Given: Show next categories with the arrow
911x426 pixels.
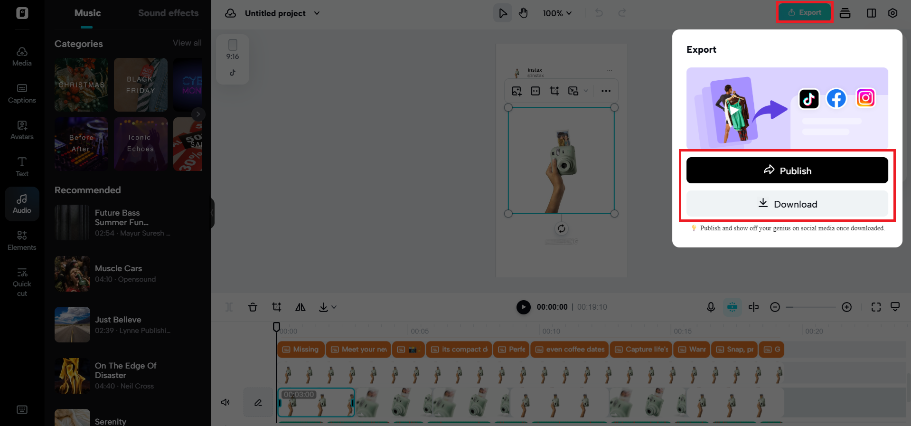Looking at the screenshot, I should pyautogui.click(x=198, y=114).
